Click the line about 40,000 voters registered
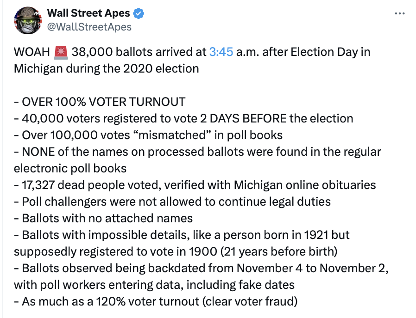Viewport: 416px width, 318px height. pyautogui.click(x=183, y=118)
